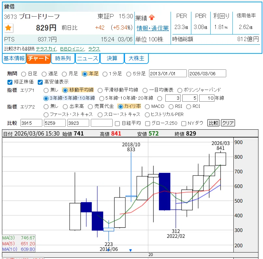This screenshot has height=259, width=263.
Task: Select ヒストリカルPER radio button
Action: [147, 115]
